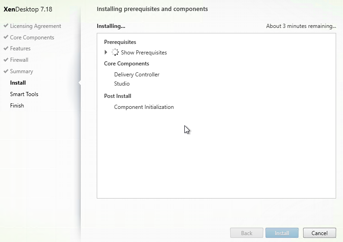Select the Finish step in sidebar
Image resolution: width=343 pixels, height=242 pixels.
[17, 106]
